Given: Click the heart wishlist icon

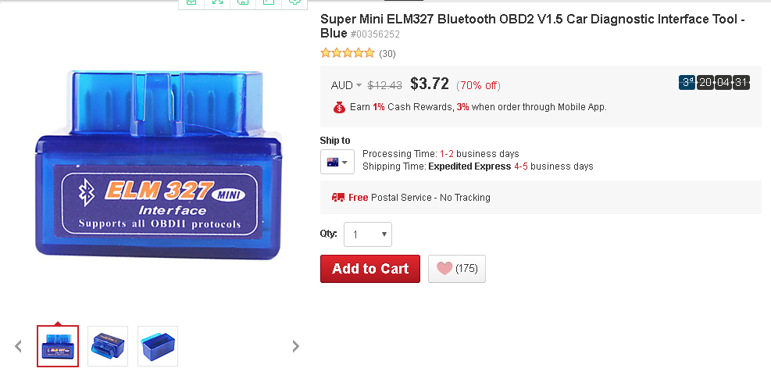Looking at the screenshot, I should point(444,269).
